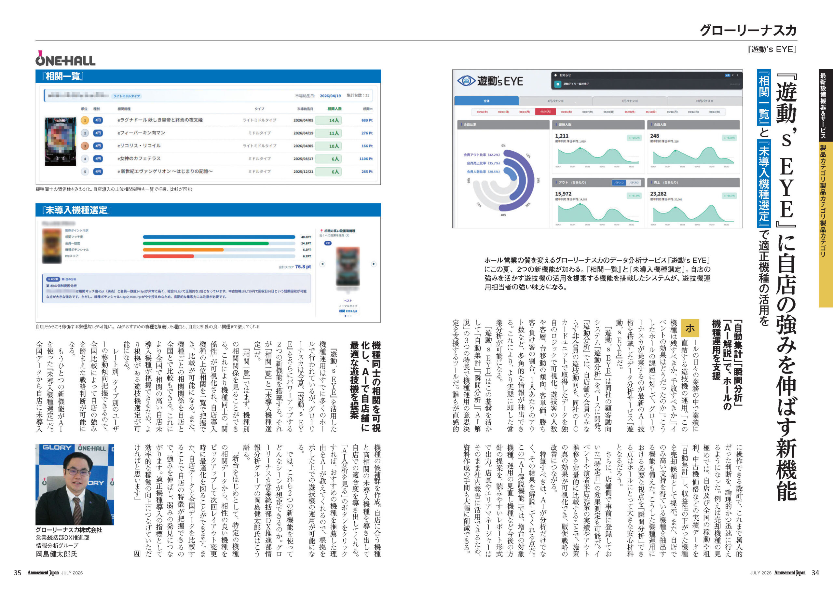Select date 05/03(日)
The width and height of the screenshot is (833, 589).
coord(503,112)
